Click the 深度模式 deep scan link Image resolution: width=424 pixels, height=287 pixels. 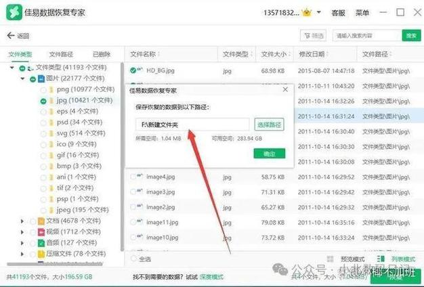click(211, 277)
